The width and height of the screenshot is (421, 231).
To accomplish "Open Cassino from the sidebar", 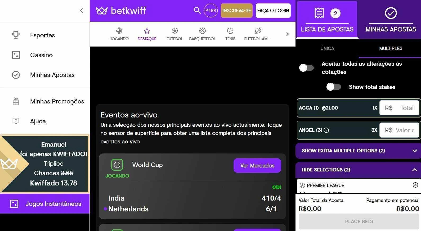I will click(41, 55).
